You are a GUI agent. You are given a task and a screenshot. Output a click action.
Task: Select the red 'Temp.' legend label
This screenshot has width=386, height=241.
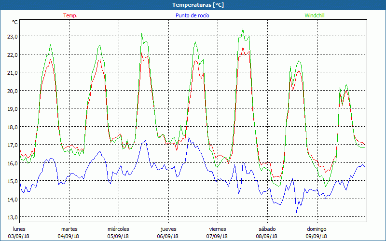[70, 15]
